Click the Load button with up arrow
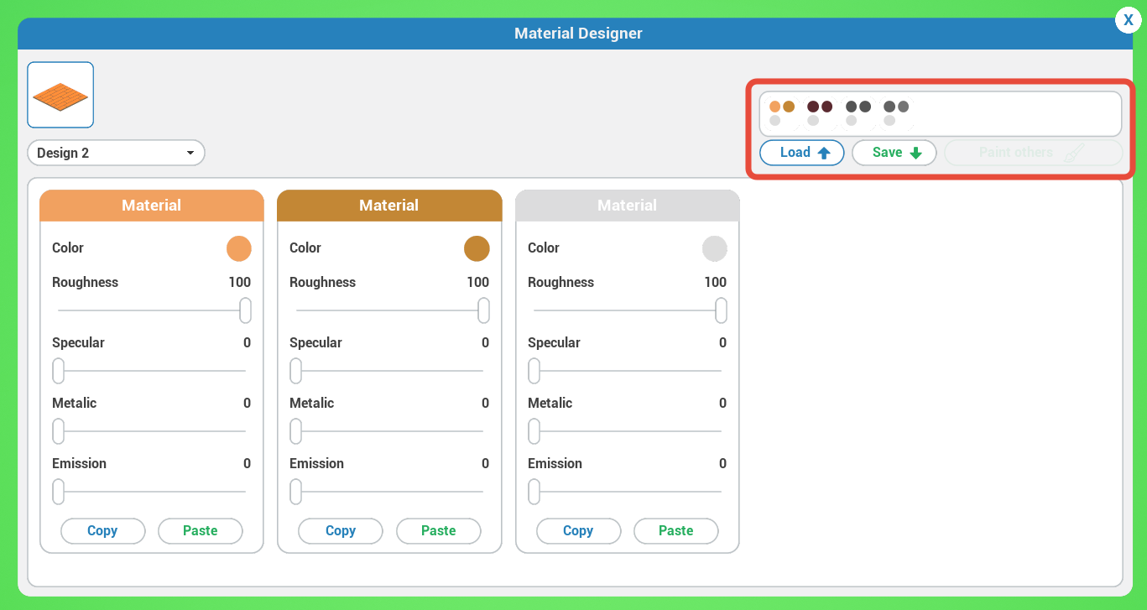 pos(801,153)
